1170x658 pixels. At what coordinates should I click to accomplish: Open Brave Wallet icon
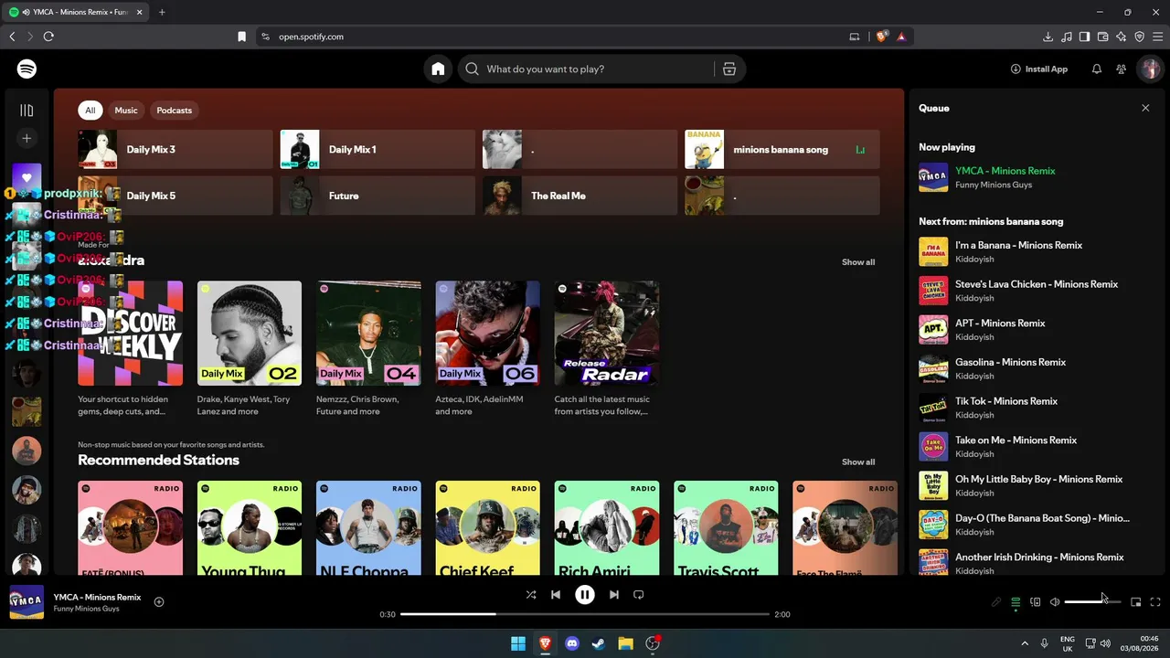1103,37
